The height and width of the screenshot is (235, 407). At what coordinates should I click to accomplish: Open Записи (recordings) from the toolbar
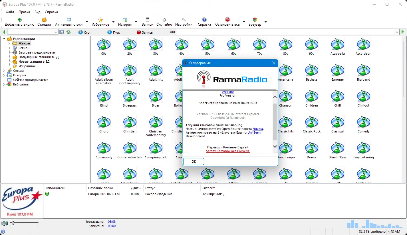[x=147, y=20]
